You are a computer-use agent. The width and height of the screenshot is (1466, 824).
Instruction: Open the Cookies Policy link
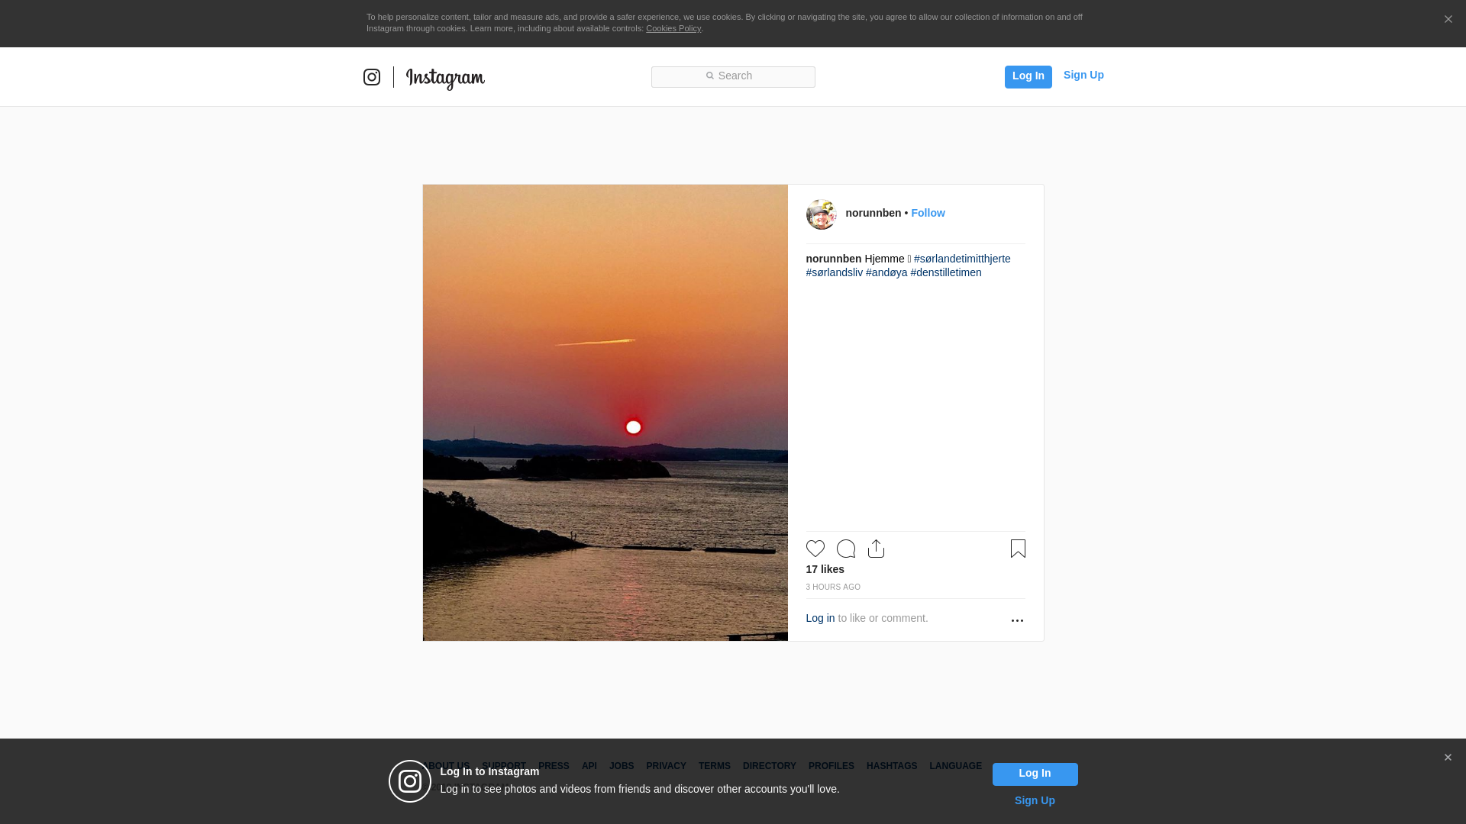[673, 28]
